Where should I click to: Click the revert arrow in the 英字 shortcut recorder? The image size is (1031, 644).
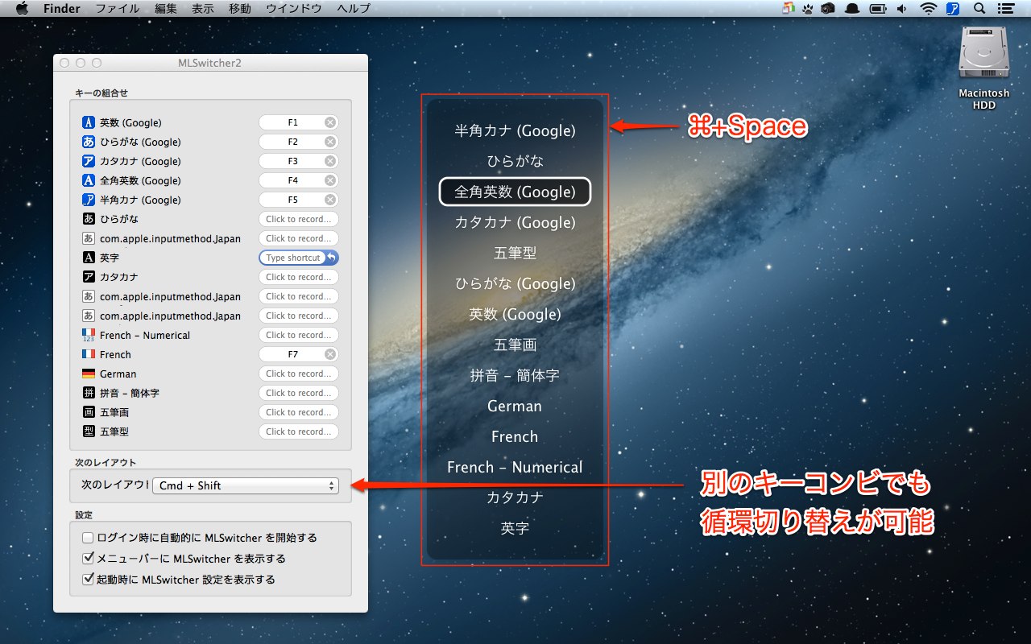tap(331, 258)
